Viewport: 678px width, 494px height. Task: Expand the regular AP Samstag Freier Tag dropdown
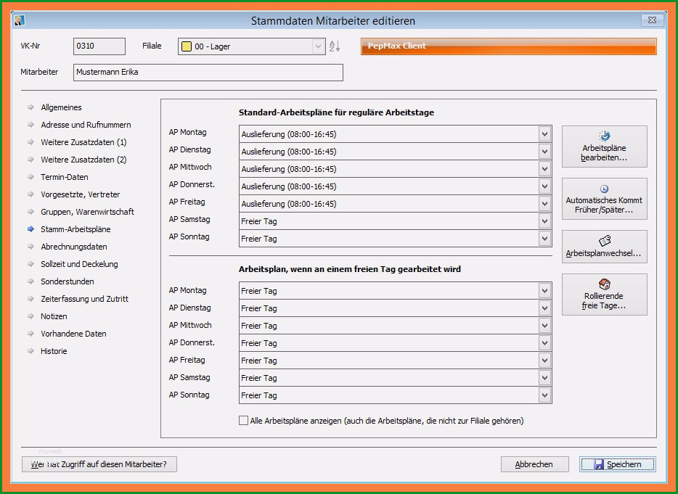pos(544,221)
